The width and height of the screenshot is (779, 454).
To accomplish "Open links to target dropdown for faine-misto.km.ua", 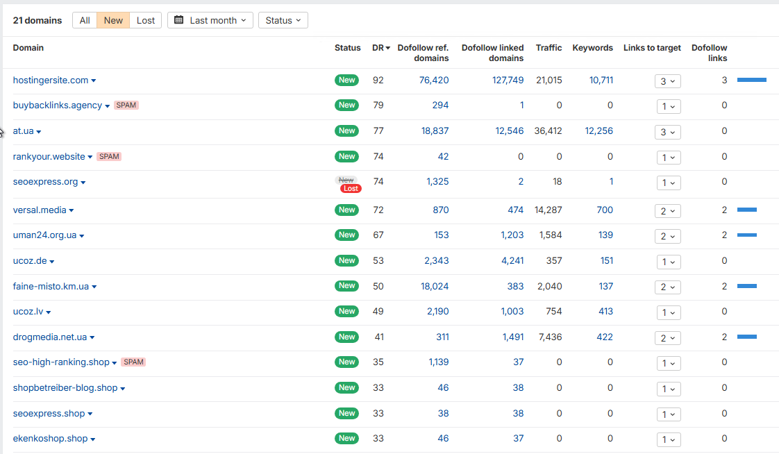I will coord(668,287).
